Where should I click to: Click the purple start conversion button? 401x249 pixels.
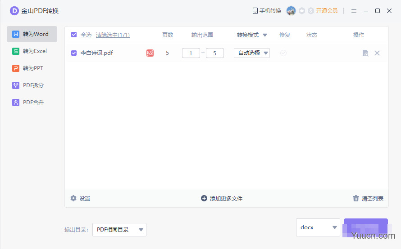tap(366, 227)
